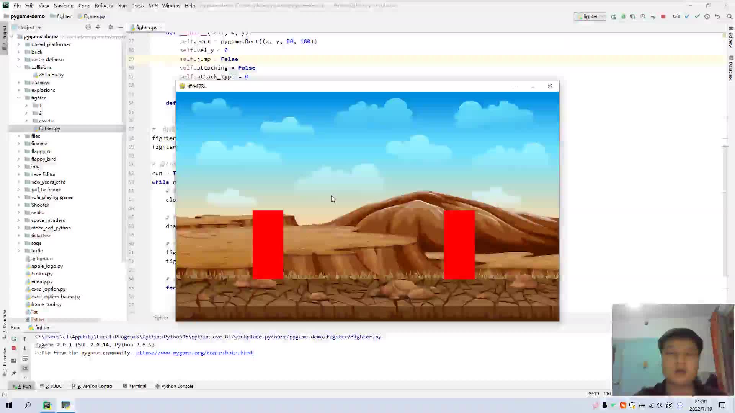
Task: Collapse the collisions folder
Action: coord(18,67)
